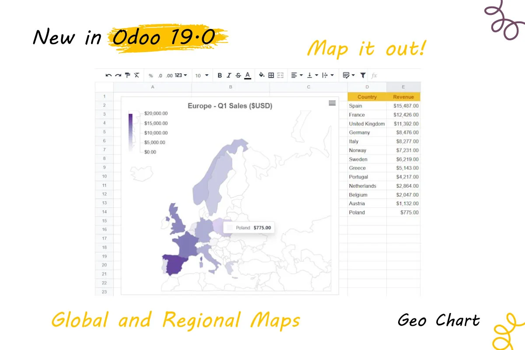
Task: Expand the 123 number format dropdown
Action: click(181, 75)
